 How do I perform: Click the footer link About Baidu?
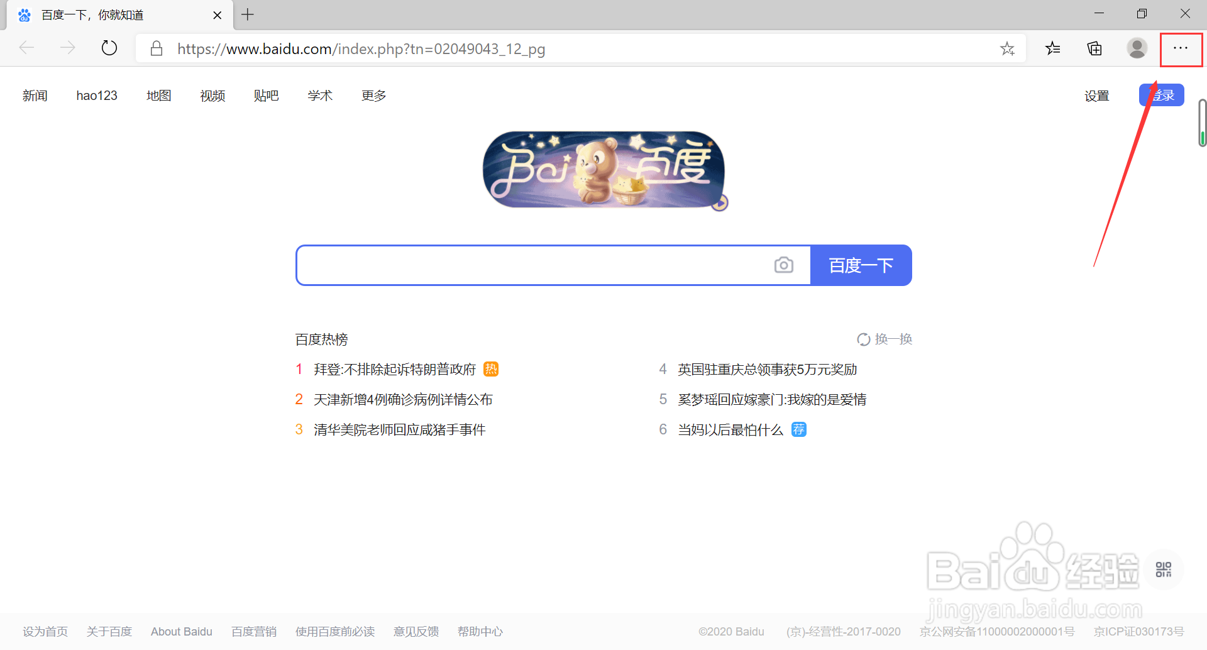[x=182, y=632]
